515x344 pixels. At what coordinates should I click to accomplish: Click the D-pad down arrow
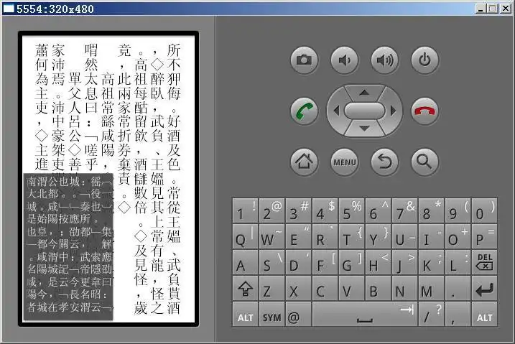click(x=364, y=129)
